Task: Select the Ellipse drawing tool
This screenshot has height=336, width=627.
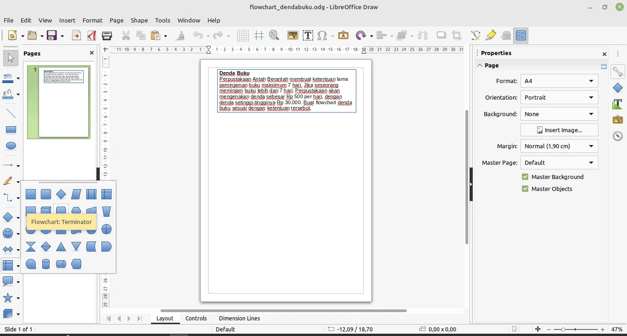Action: pos(11,146)
